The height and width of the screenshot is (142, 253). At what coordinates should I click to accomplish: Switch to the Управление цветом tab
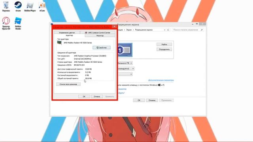(x=67, y=33)
